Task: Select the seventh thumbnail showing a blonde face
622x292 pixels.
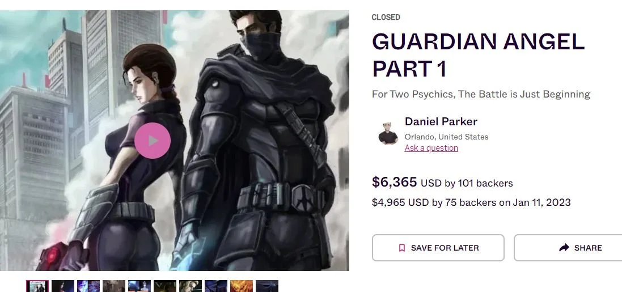Action: 191,286
